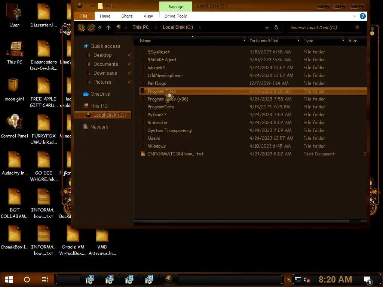383x287 pixels.
Task: Open Task View on taskbar
Action: click(45, 280)
